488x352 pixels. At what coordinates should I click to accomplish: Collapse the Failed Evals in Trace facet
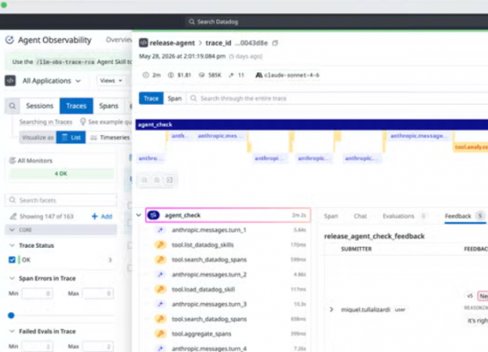pos(12,331)
